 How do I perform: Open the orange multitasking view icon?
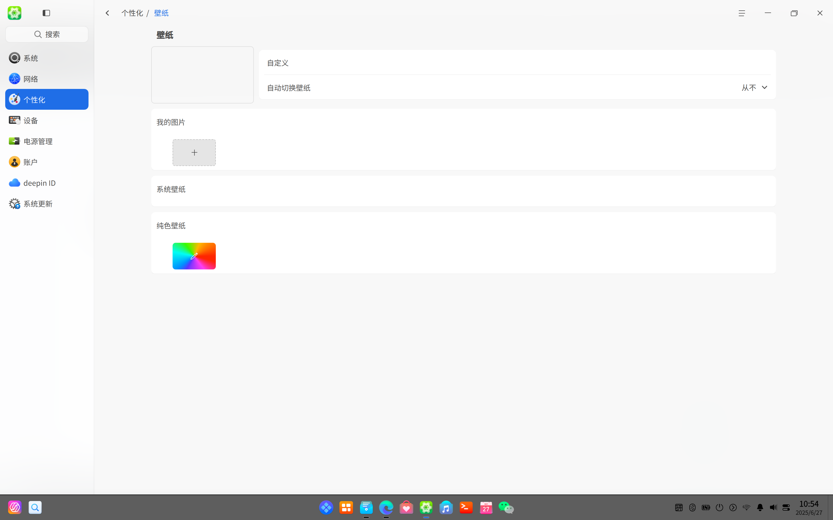[346, 507]
